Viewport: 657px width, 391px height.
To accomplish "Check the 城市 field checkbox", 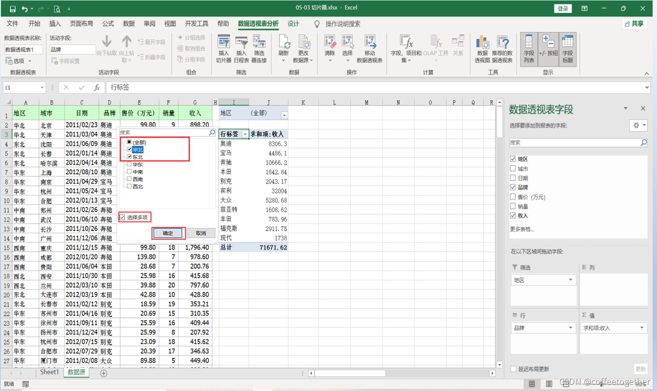I will (513, 169).
